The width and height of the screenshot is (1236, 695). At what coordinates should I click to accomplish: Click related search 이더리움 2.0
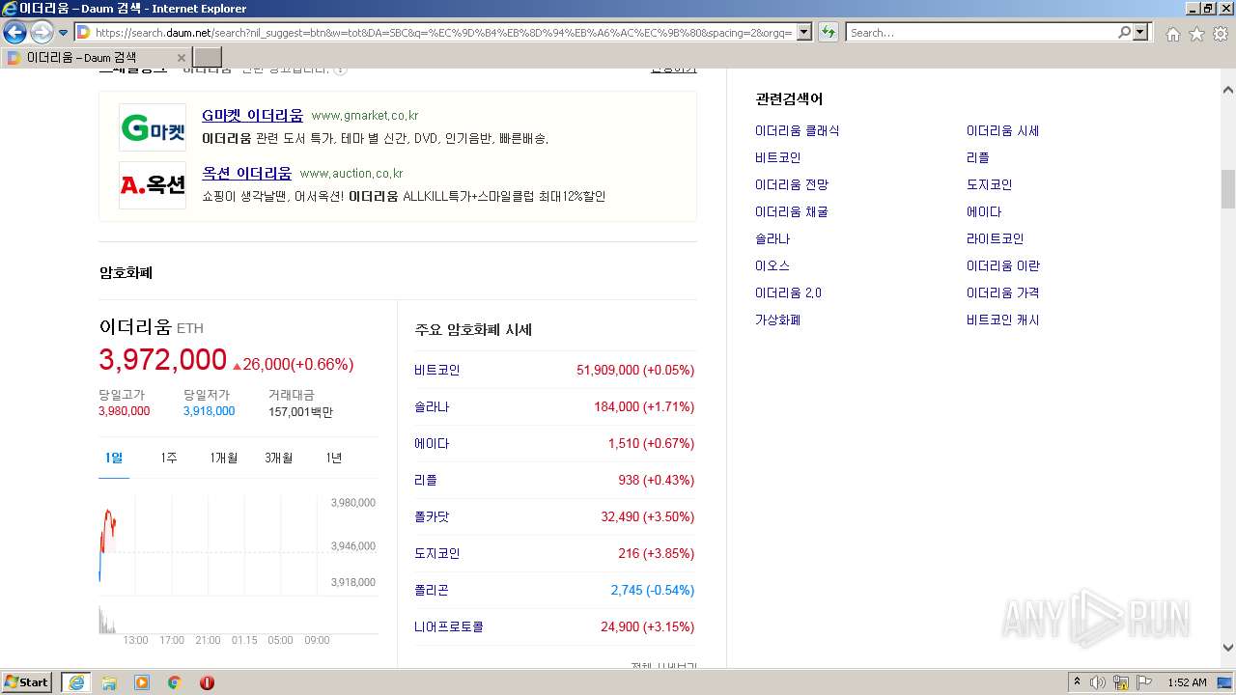pos(788,292)
